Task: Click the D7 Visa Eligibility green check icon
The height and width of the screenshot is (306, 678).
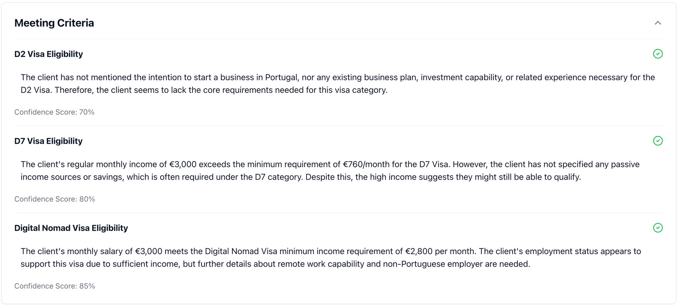Action: tap(658, 141)
